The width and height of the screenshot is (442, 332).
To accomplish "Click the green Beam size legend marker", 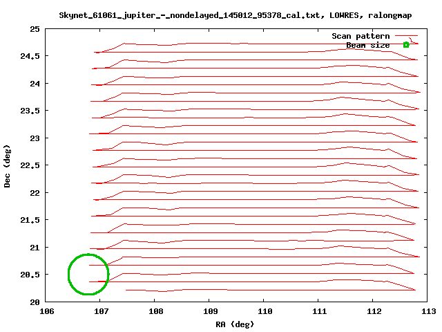I will pyautogui.click(x=406, y=45).
